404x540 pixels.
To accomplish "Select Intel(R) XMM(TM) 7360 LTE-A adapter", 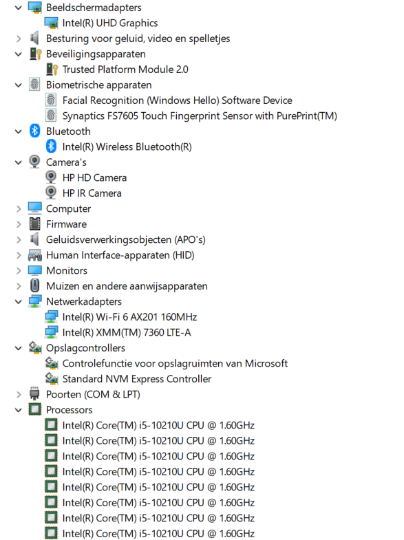I will tap(127, 332).
